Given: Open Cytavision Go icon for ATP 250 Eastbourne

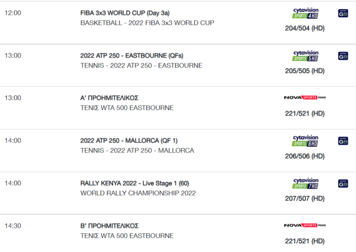Looking at the screenshot, I should point(343,56).
